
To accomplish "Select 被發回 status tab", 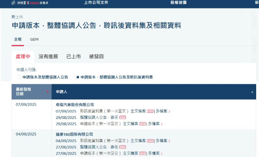I will click(96, 57).
